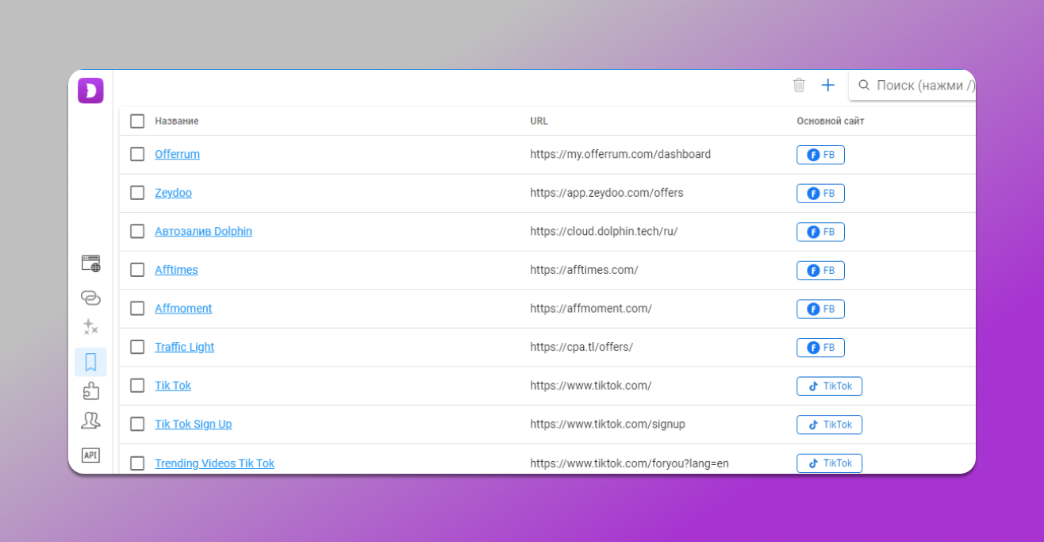Select the checkbox for Traffic Light
Screen dimensions: 1044x542
pyautogui.click(x=137, y=347)
